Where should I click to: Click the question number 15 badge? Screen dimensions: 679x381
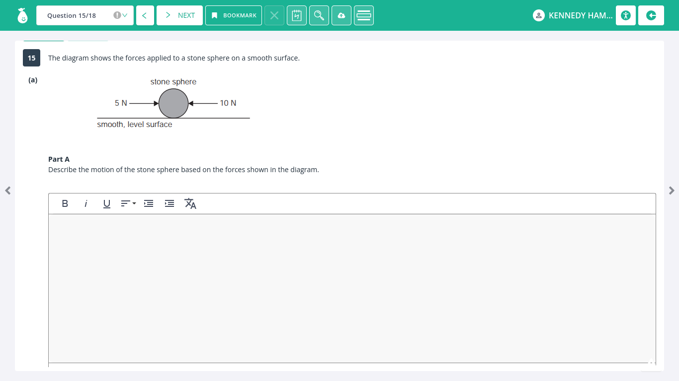click(x=31, y=58)
